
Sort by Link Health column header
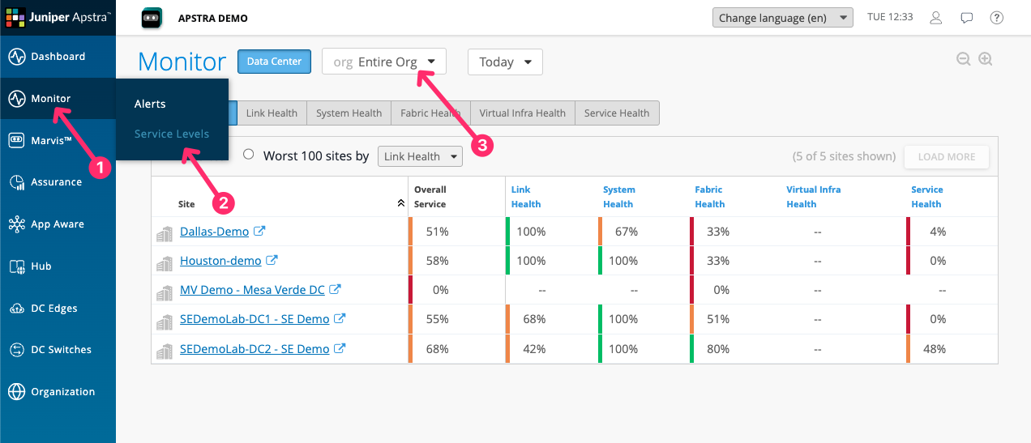pyautogui.click(x=526, y=197)
